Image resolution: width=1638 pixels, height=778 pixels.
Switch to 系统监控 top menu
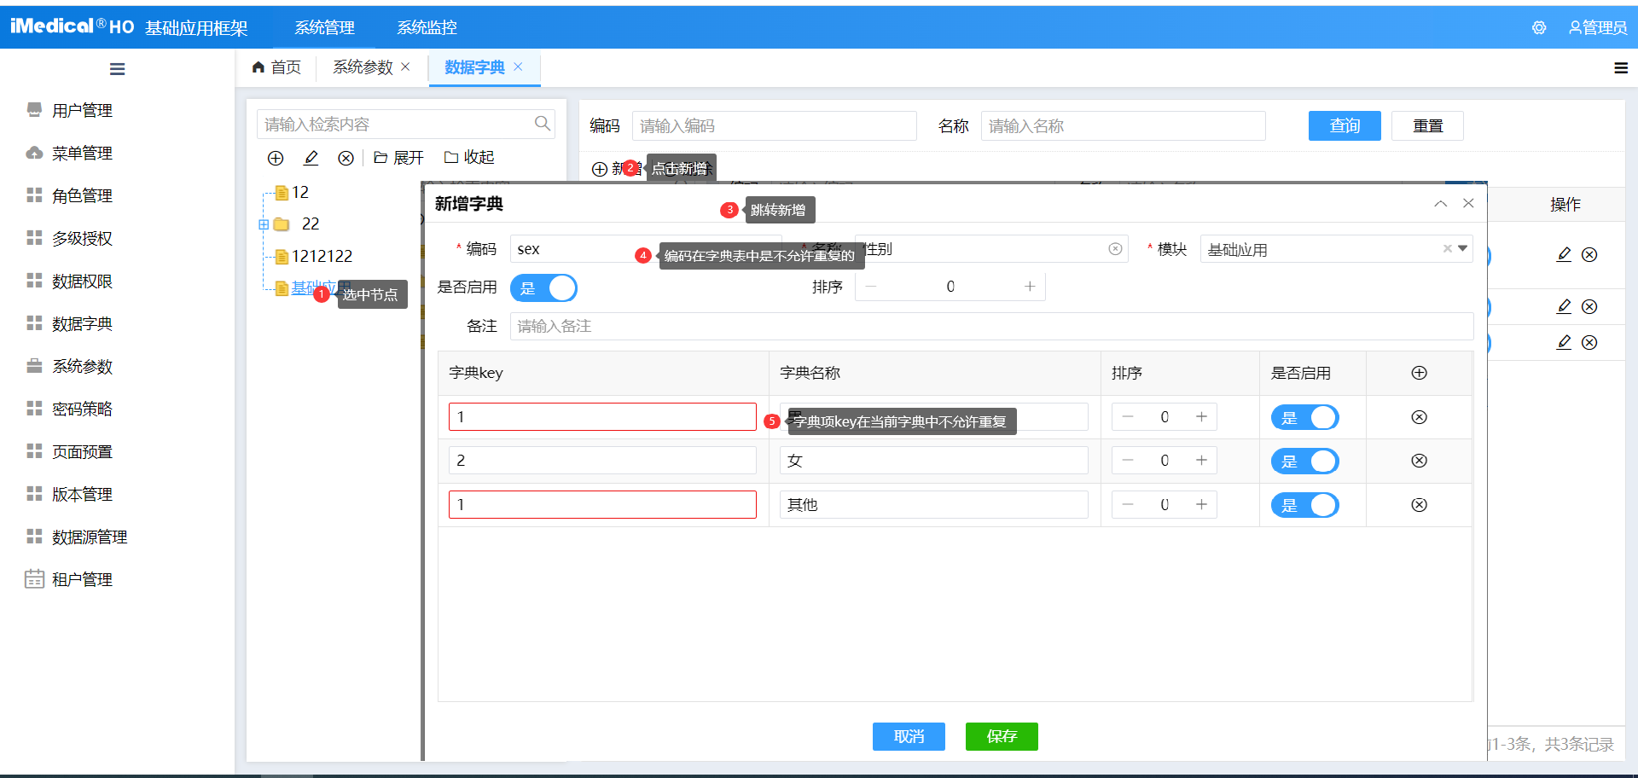427,27
